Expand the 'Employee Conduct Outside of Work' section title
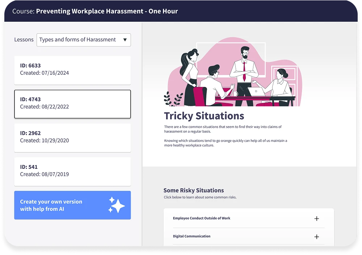This screenshot has height=255, width=362. point(201,218)
